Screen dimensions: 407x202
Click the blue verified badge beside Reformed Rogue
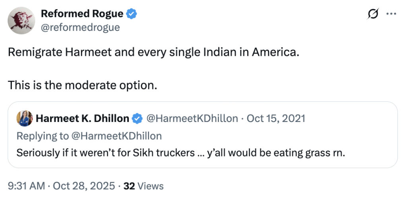132,14
